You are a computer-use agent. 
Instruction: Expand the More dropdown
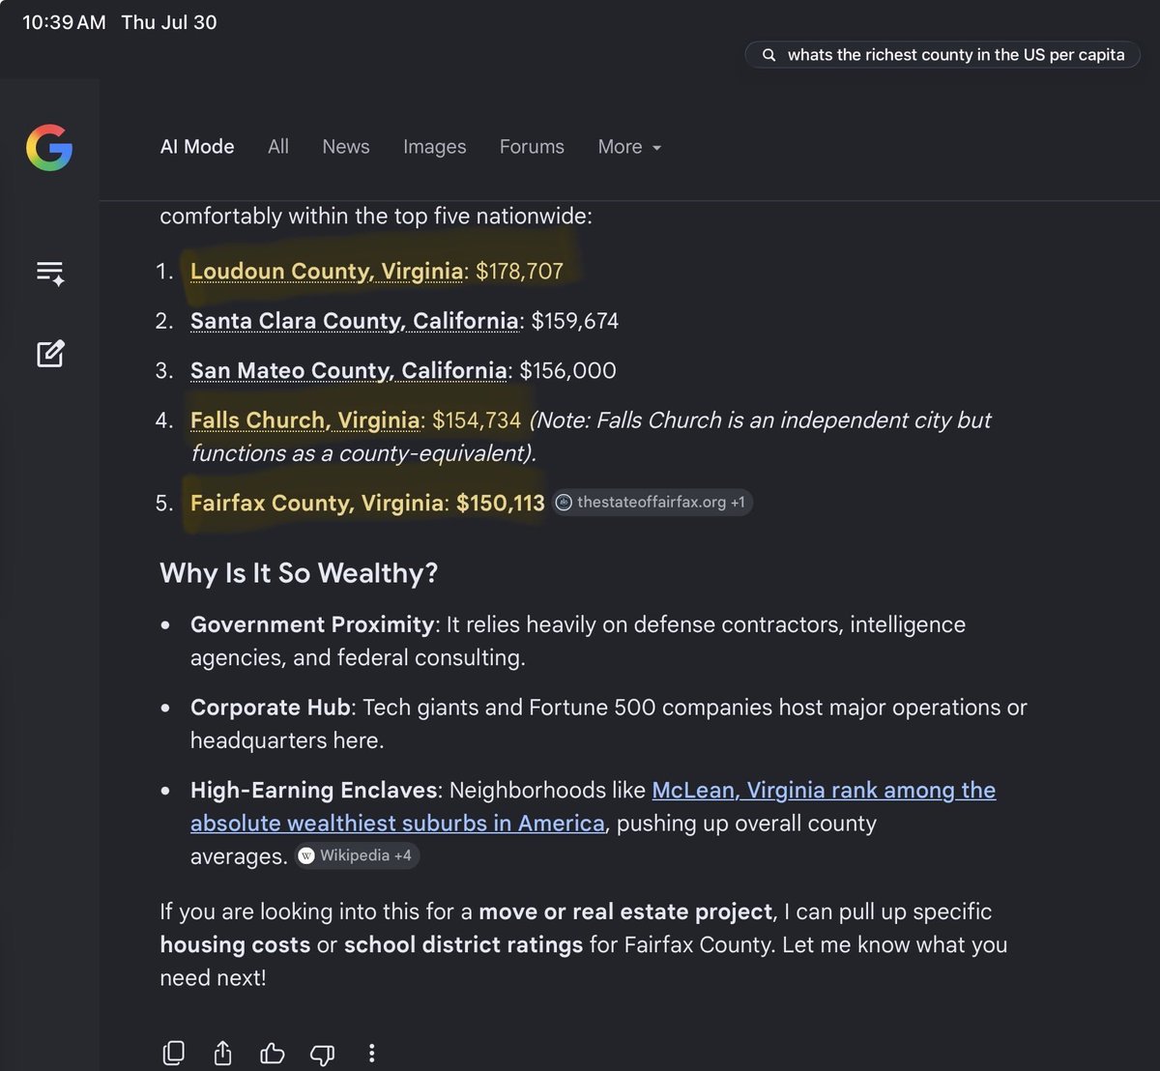click(629, 147)
